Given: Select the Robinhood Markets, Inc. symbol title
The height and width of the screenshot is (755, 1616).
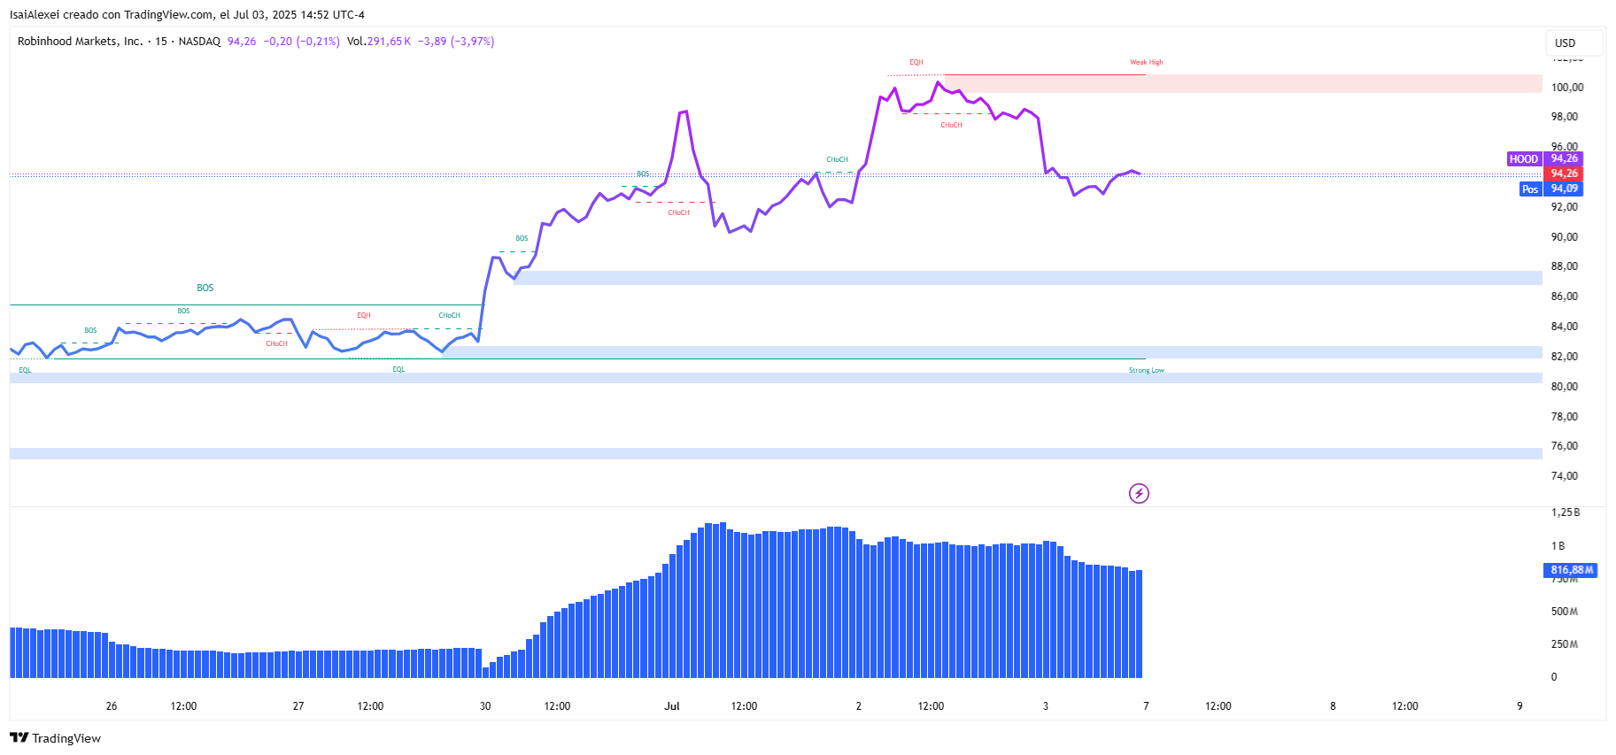Looking at the screenshot, I should [81, 42].
